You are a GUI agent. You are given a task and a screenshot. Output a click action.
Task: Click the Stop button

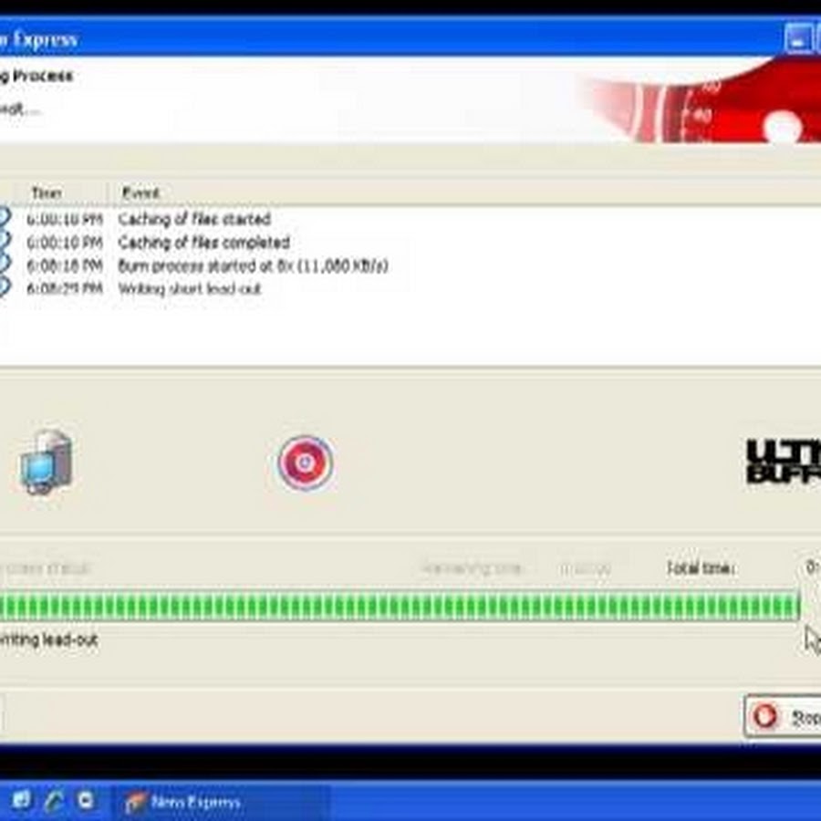785,717
